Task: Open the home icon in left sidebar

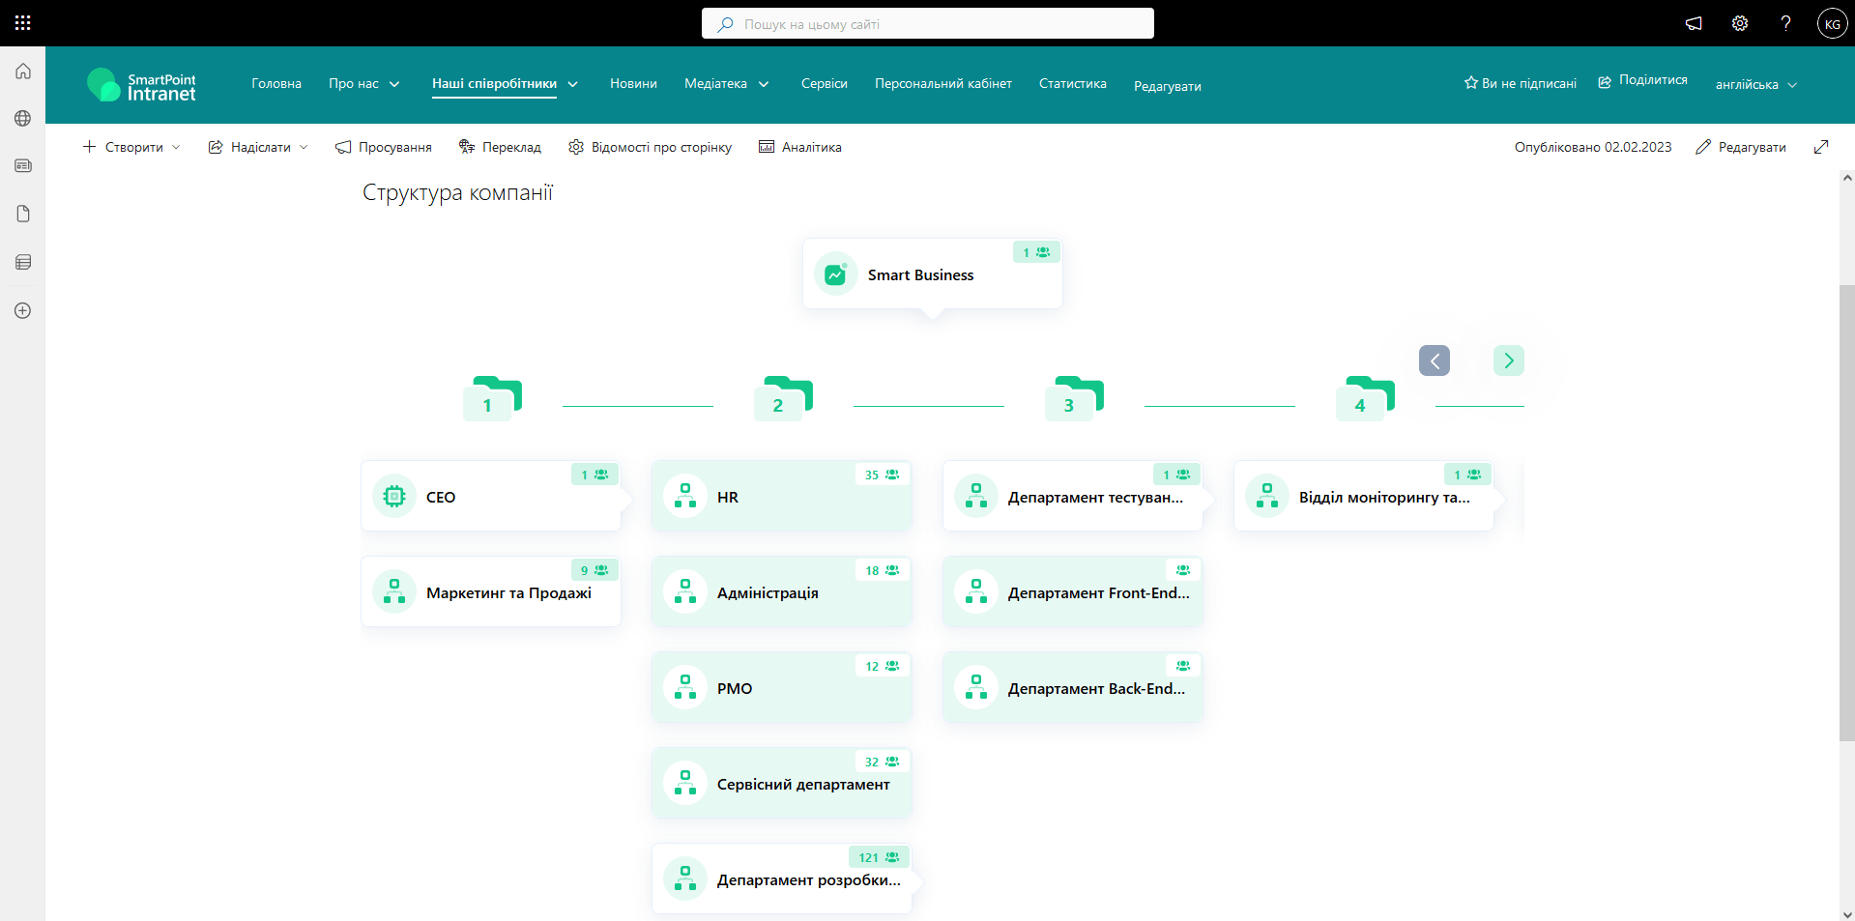Action: tap(23, 72)
